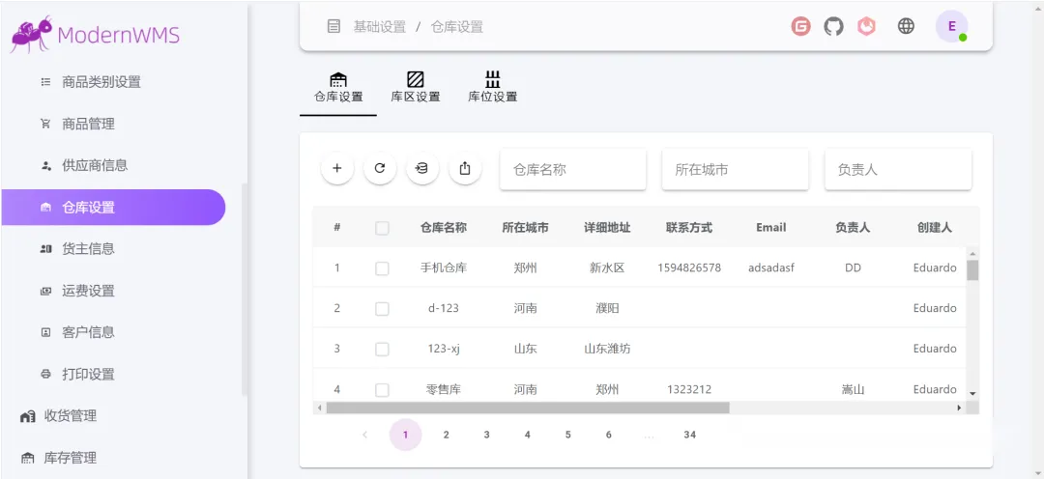Go to page 4
The image size is (1044, 479).
(x=528, y=436)
